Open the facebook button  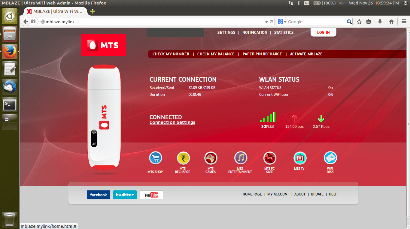[x=99, y=195]
